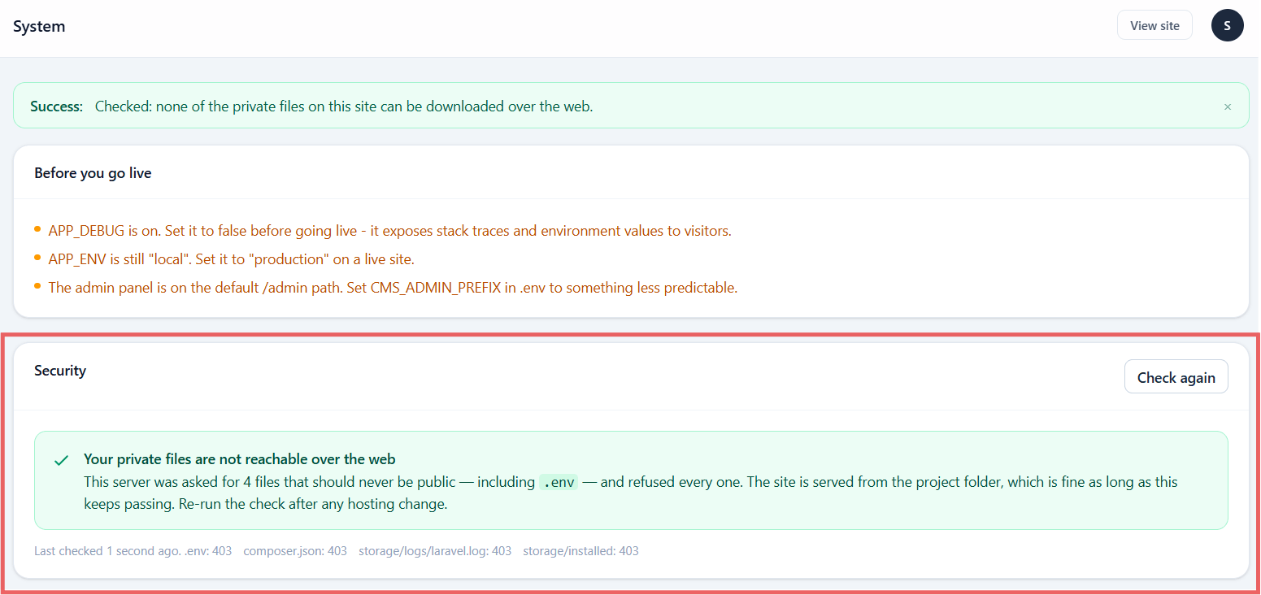Screen dimensions: 1261x595
Task: Select the APP_DEBUG is on warning line
Action: coord(389,231)
